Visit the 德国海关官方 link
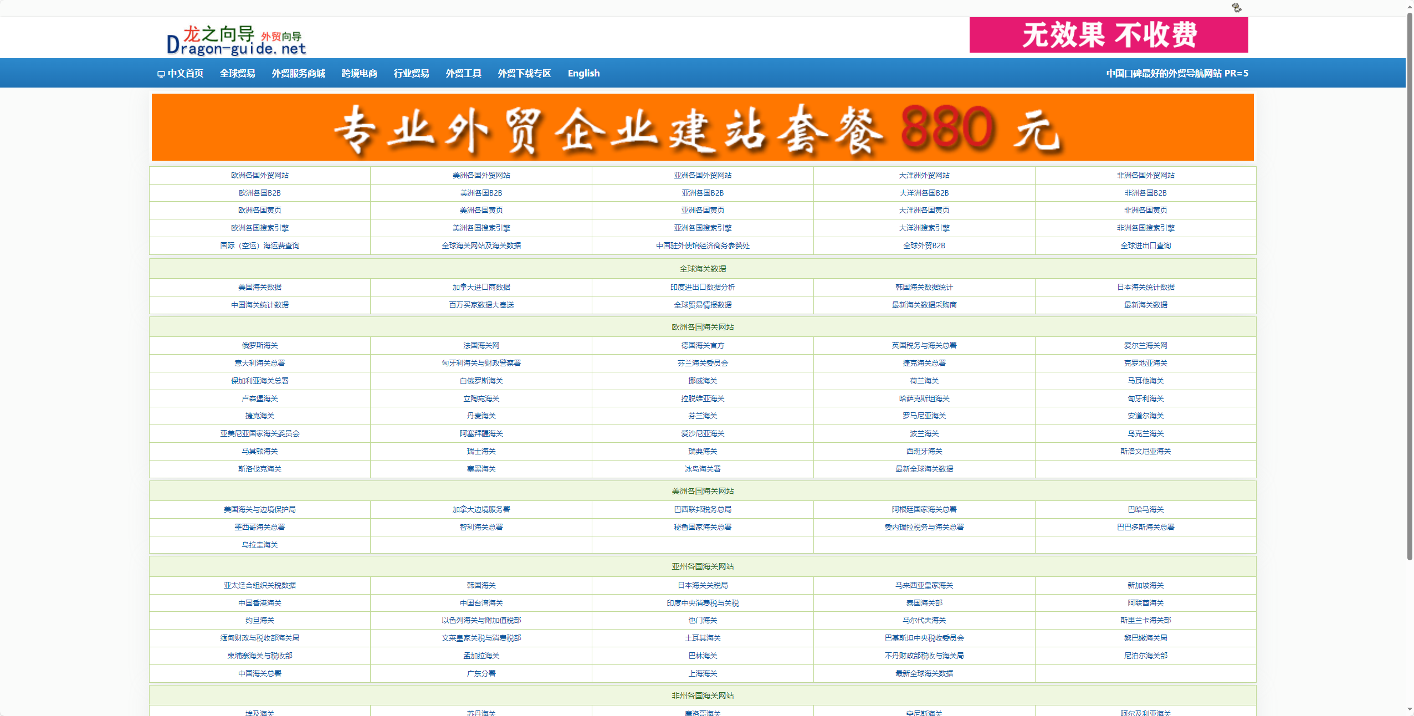 pos(702,345)
